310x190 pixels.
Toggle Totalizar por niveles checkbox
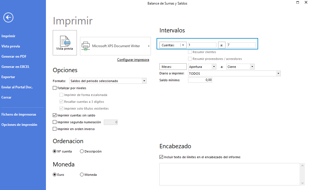pyautogui.click(x=55, y=88)
